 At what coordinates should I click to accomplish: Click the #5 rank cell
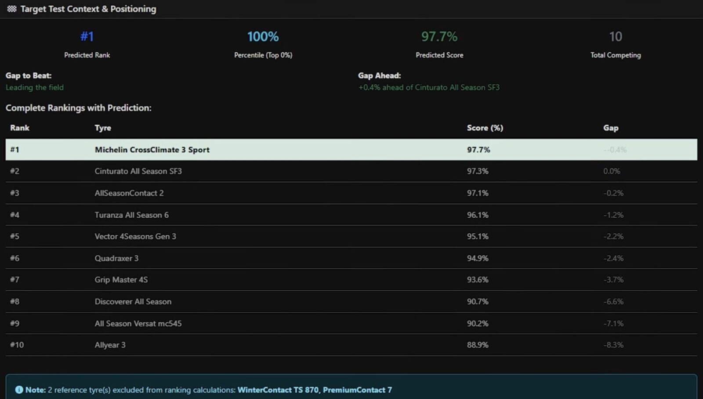(15, 236)
